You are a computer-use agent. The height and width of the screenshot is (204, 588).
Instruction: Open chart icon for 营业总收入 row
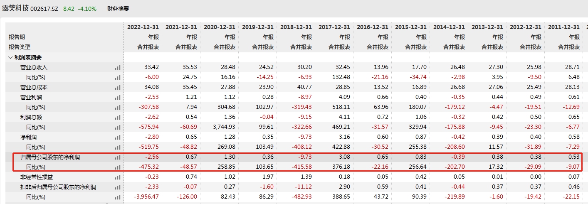(118, 67)
